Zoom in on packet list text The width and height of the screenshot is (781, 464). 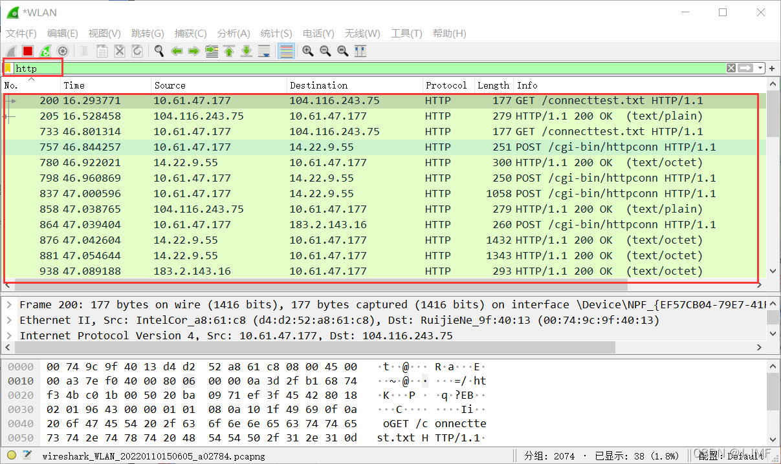pyautogui.click(x=308, y=51)
